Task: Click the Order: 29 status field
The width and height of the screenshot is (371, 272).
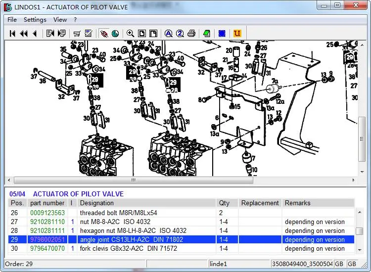Action: point(75,264)
